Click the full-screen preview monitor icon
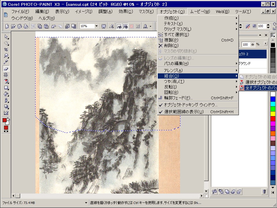 click(x=104, y=26)
